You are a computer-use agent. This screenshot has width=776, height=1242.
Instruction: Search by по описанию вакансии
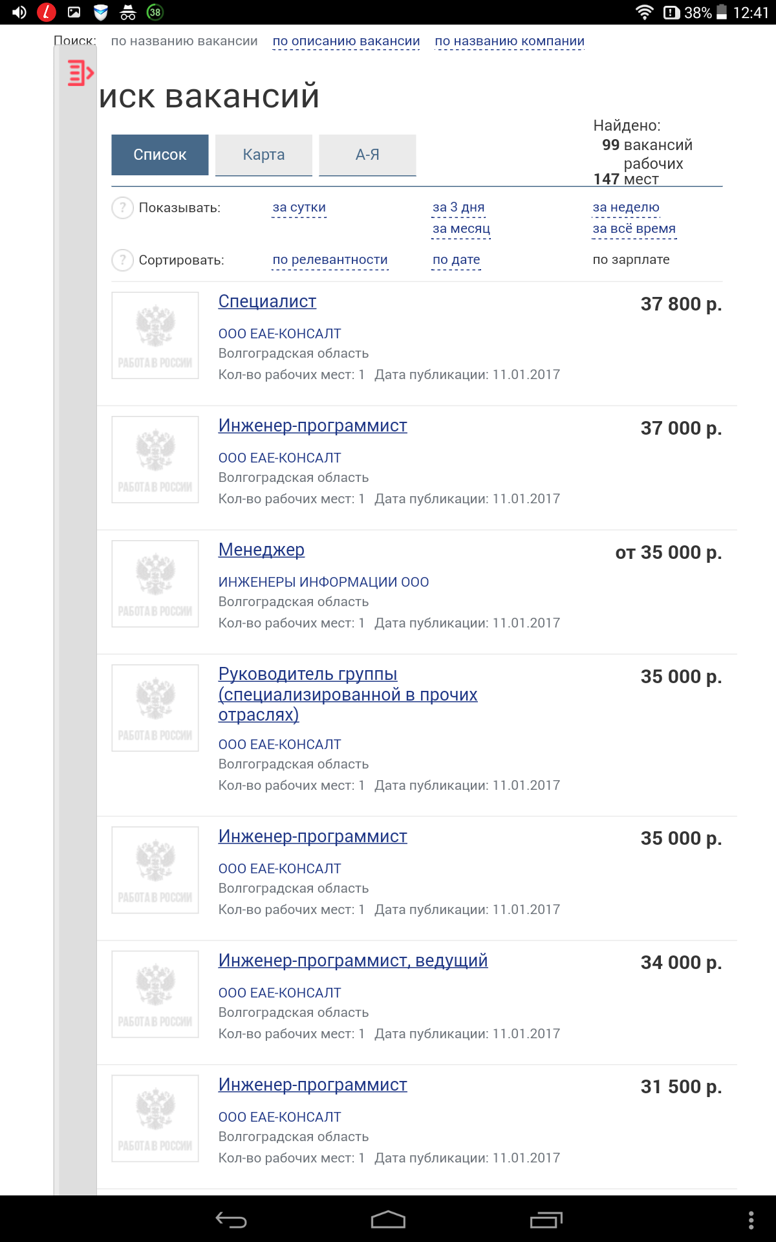tap(346, 41)
